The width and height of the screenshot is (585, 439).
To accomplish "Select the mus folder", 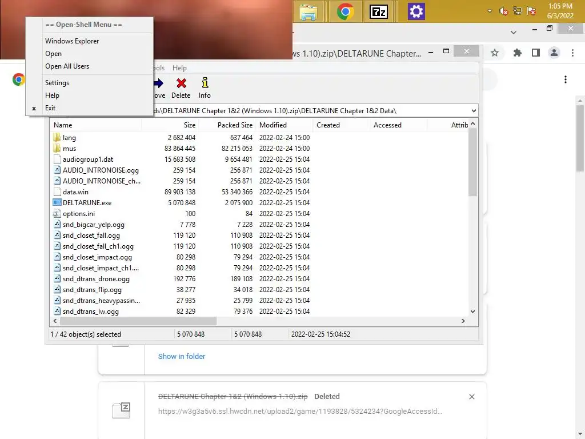I will coord(69,149).
